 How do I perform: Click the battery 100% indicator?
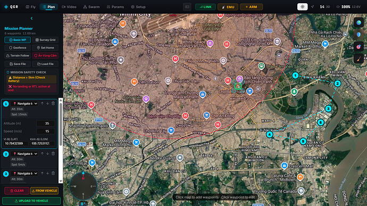click(x=348, y=7)
